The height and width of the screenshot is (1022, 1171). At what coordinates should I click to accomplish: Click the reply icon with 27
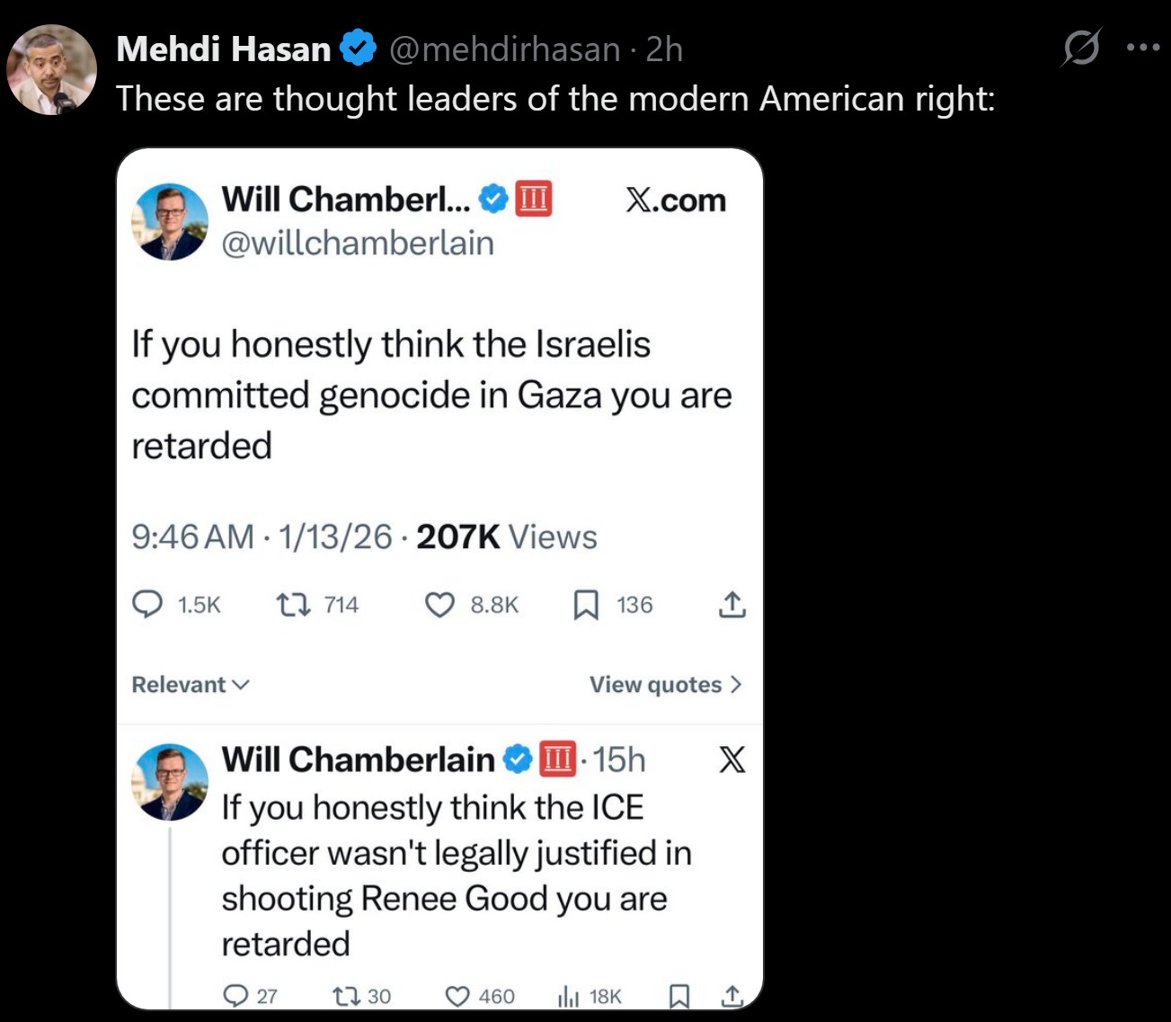tap(235, 996)
